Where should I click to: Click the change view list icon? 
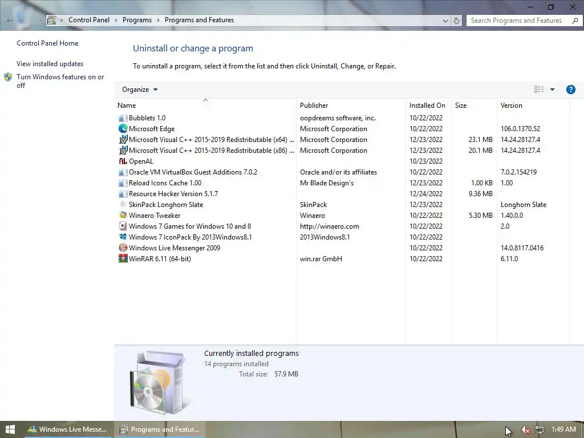[x=538, y=90]
